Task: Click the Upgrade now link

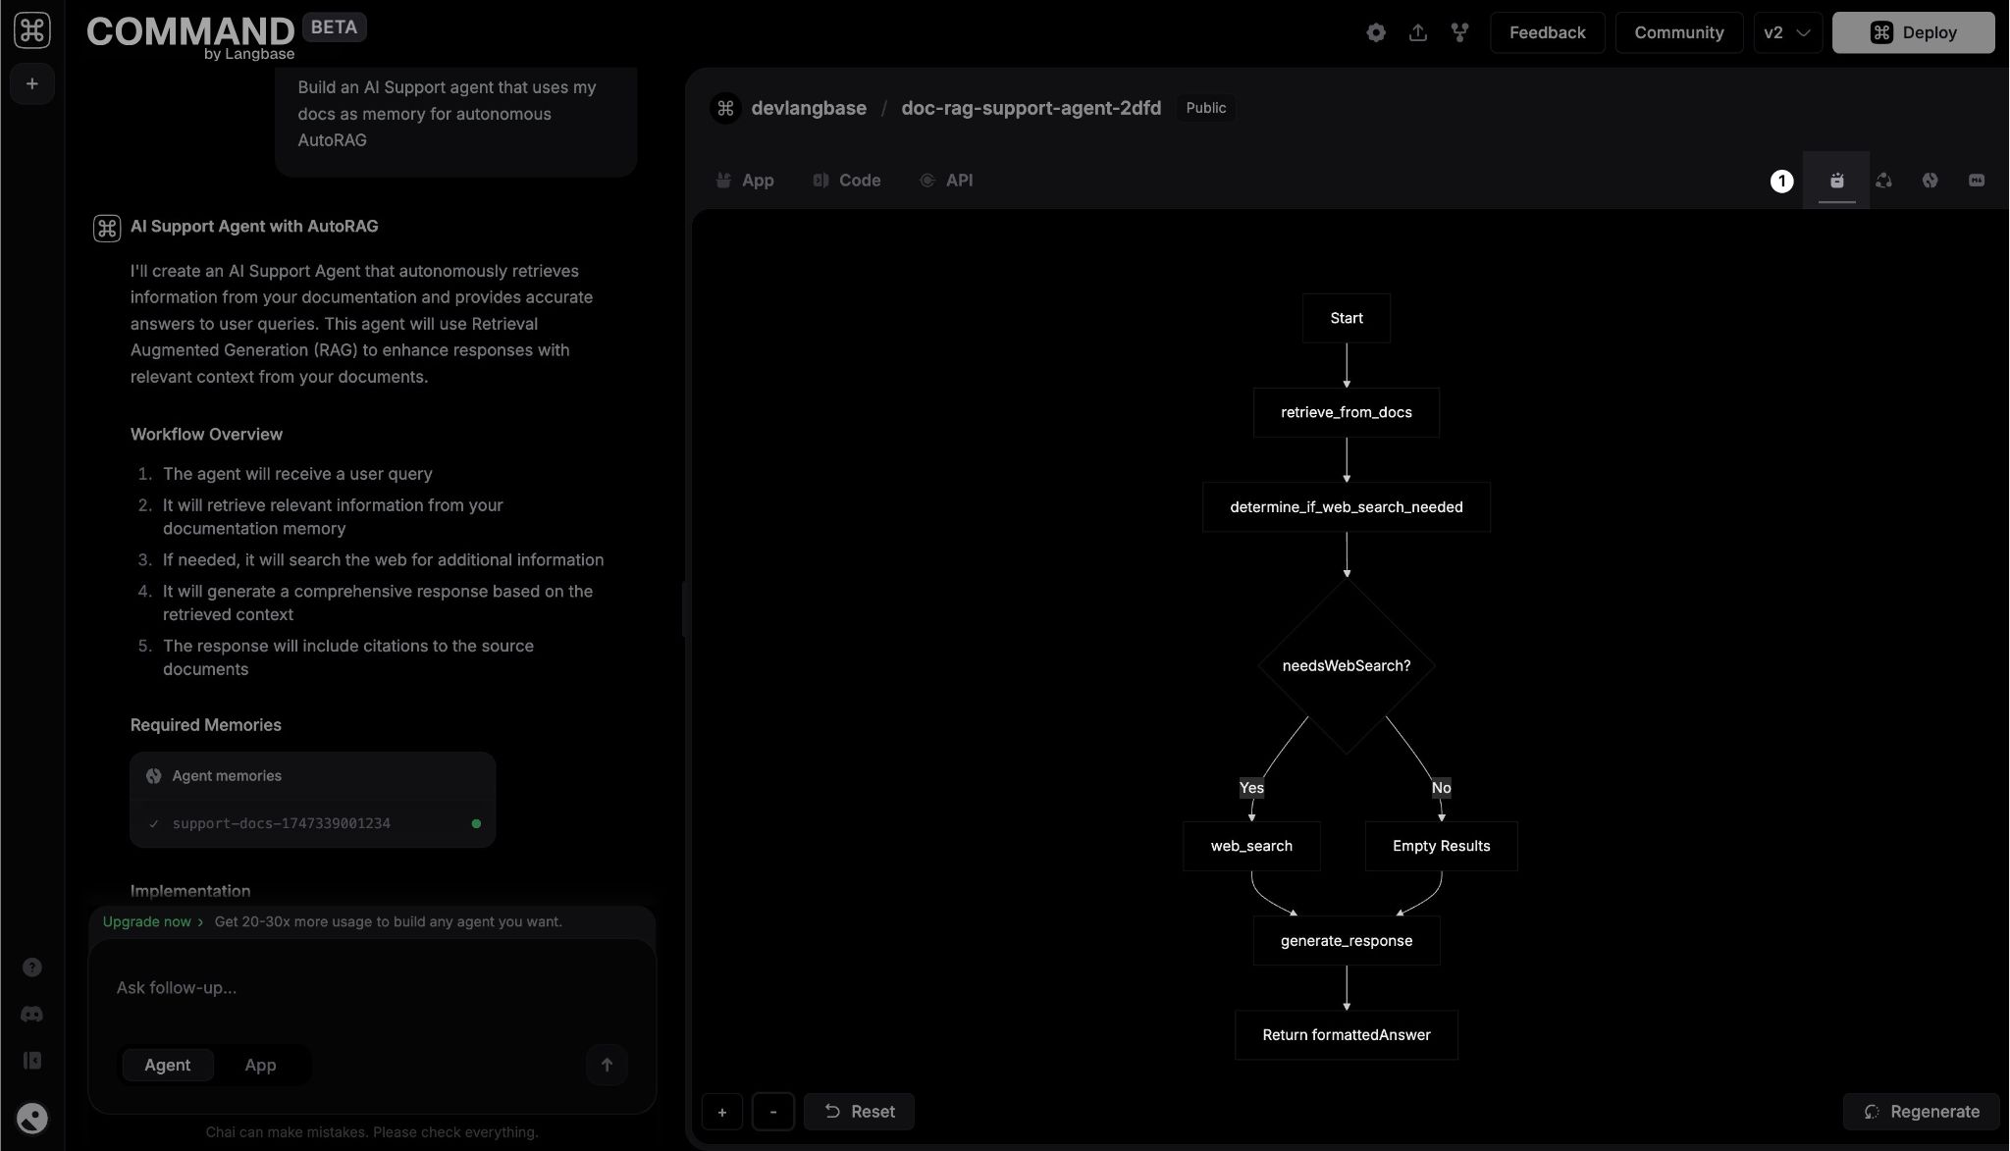Action: coord(147,922)
